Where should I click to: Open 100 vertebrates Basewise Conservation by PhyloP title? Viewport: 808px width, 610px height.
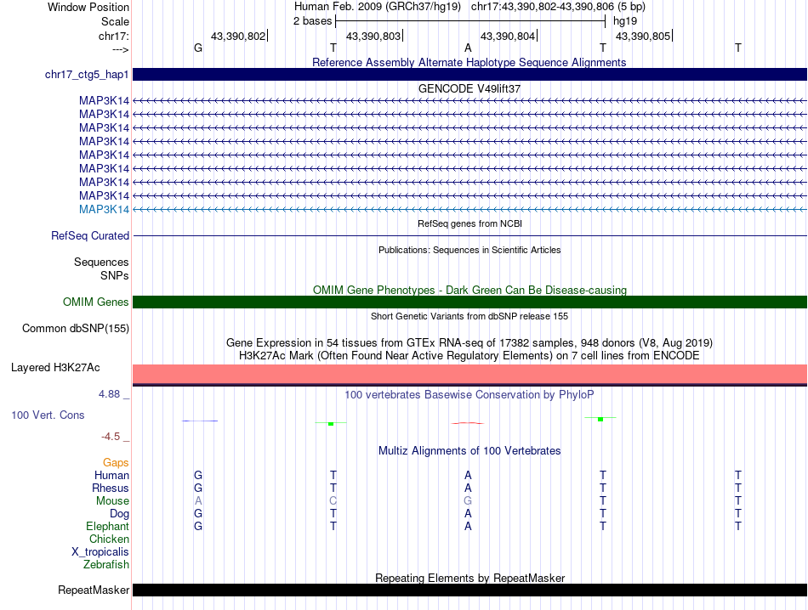click(x=469, y=395)
